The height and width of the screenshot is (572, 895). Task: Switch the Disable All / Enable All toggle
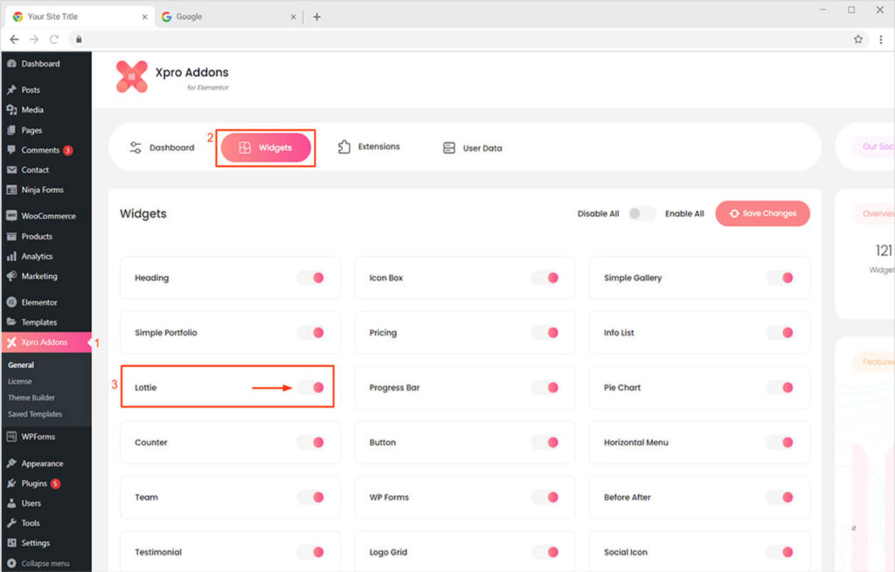tap(642, 214)
